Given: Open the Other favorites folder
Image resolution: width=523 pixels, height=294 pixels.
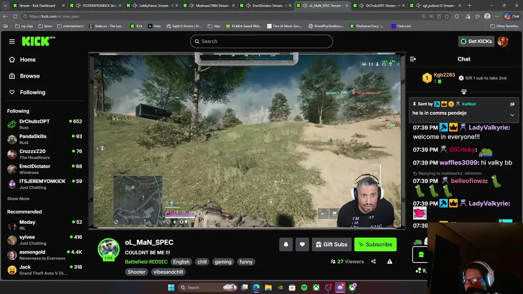Looking at the screenshot, I should click(504, 26).
